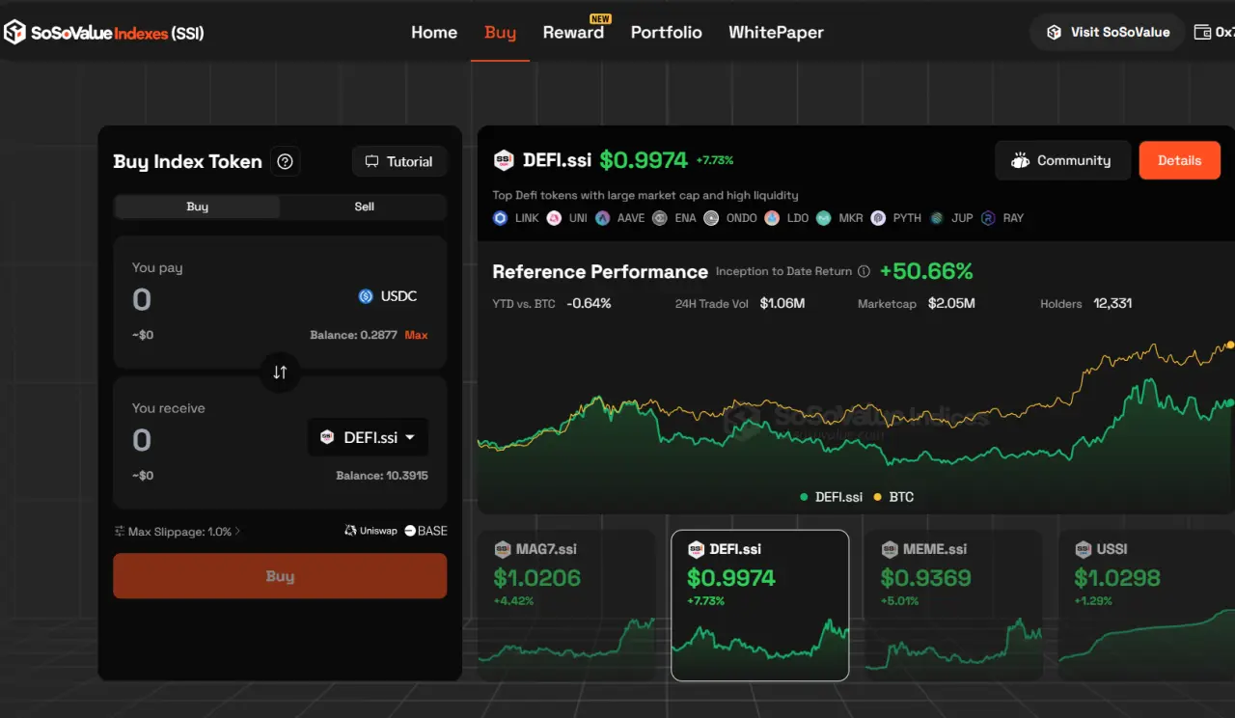1235x718 pixels.
Task: Select the MEME.ssi index card
Action: pyautogui.click(x=953, y=605)
